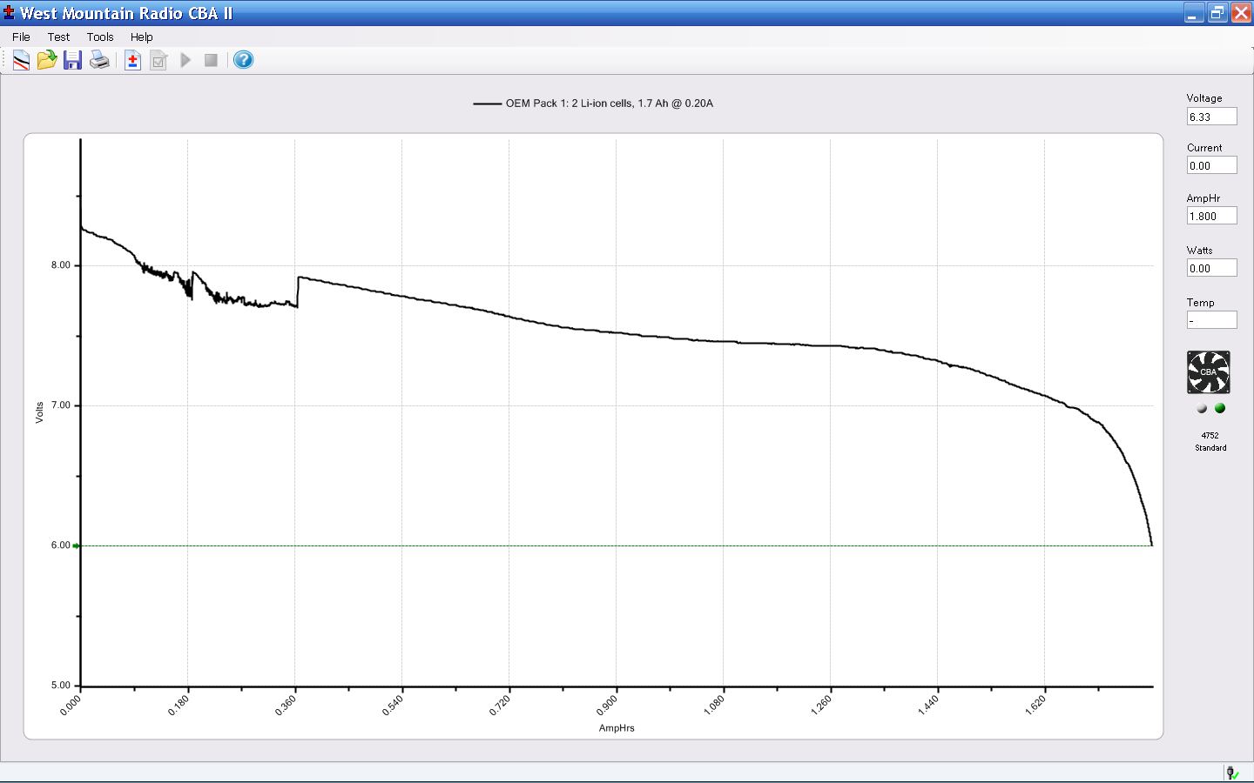
Task: Click the Voltage field showing 6.33
Action: [x=1211, y=117]
